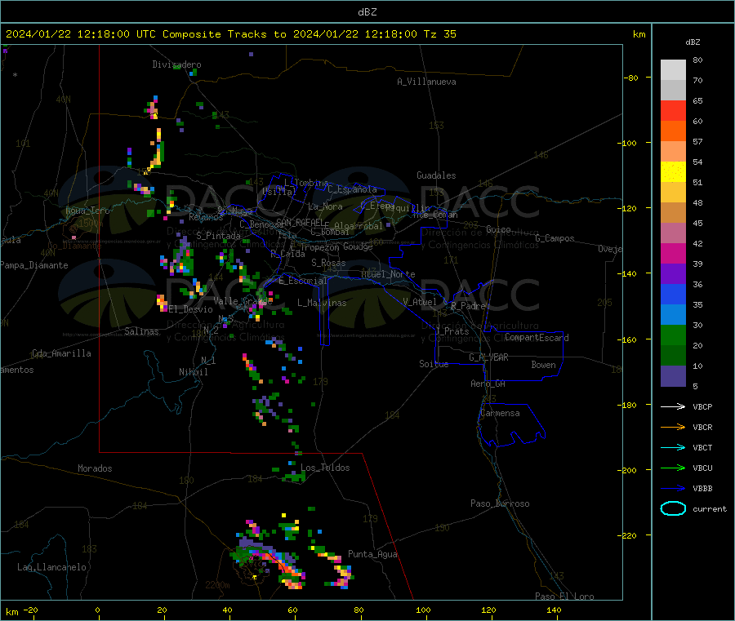The height and width of the screenshot is (621, 735).
Task: Click the dBZ title at top
Action: (x=367, y=11)
